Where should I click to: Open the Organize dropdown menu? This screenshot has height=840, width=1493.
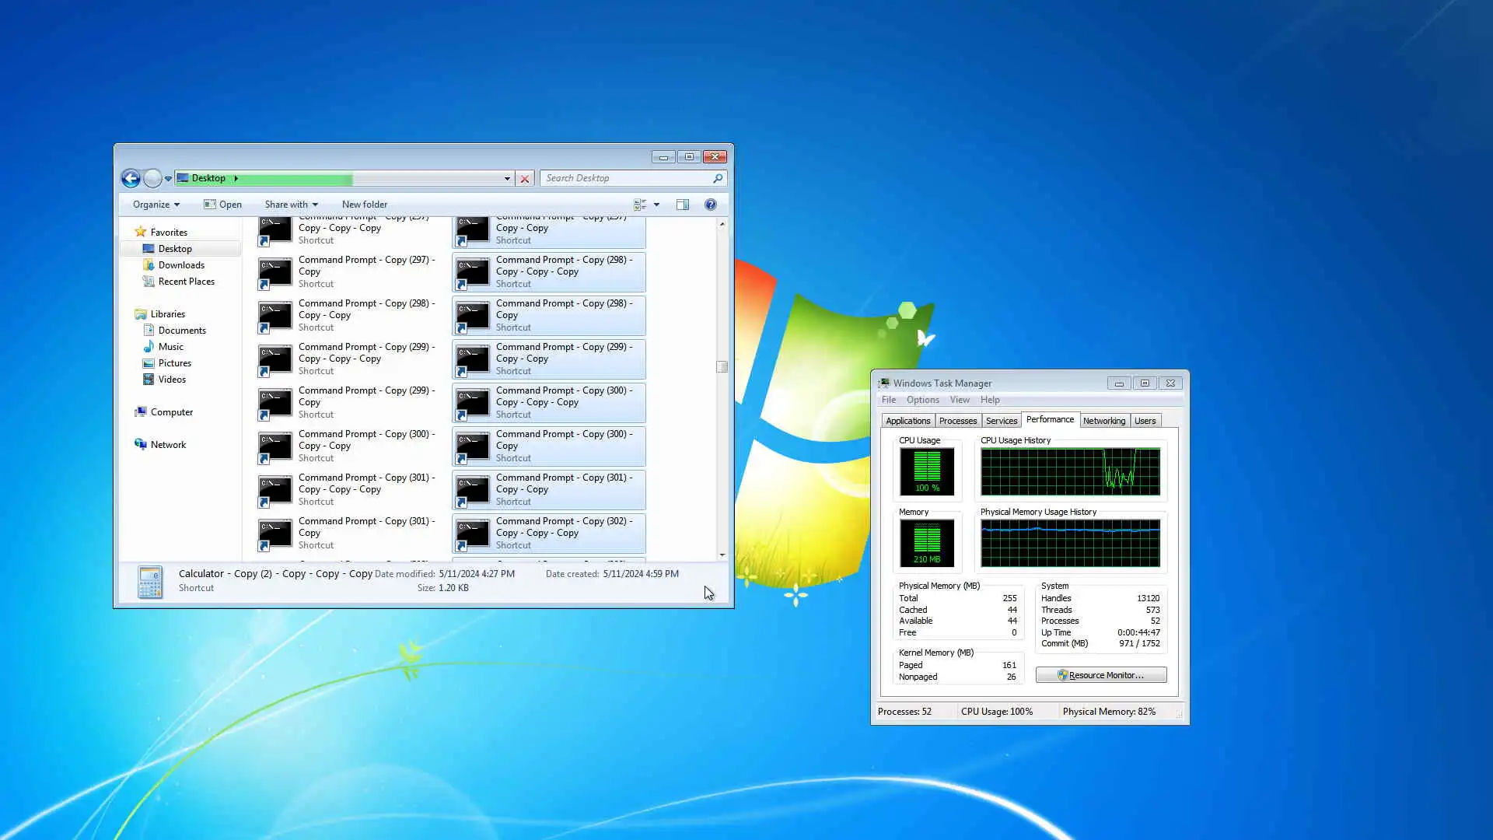[x=156, y=205]
